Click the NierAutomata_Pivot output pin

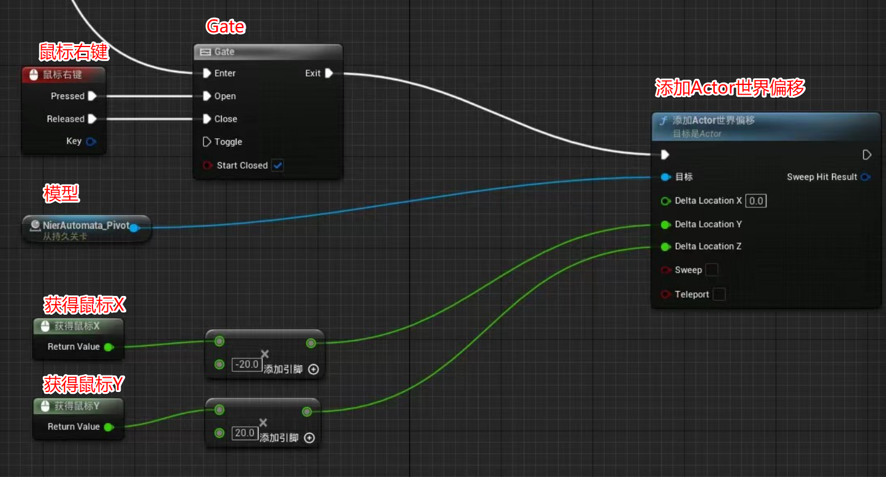[134, 227]
